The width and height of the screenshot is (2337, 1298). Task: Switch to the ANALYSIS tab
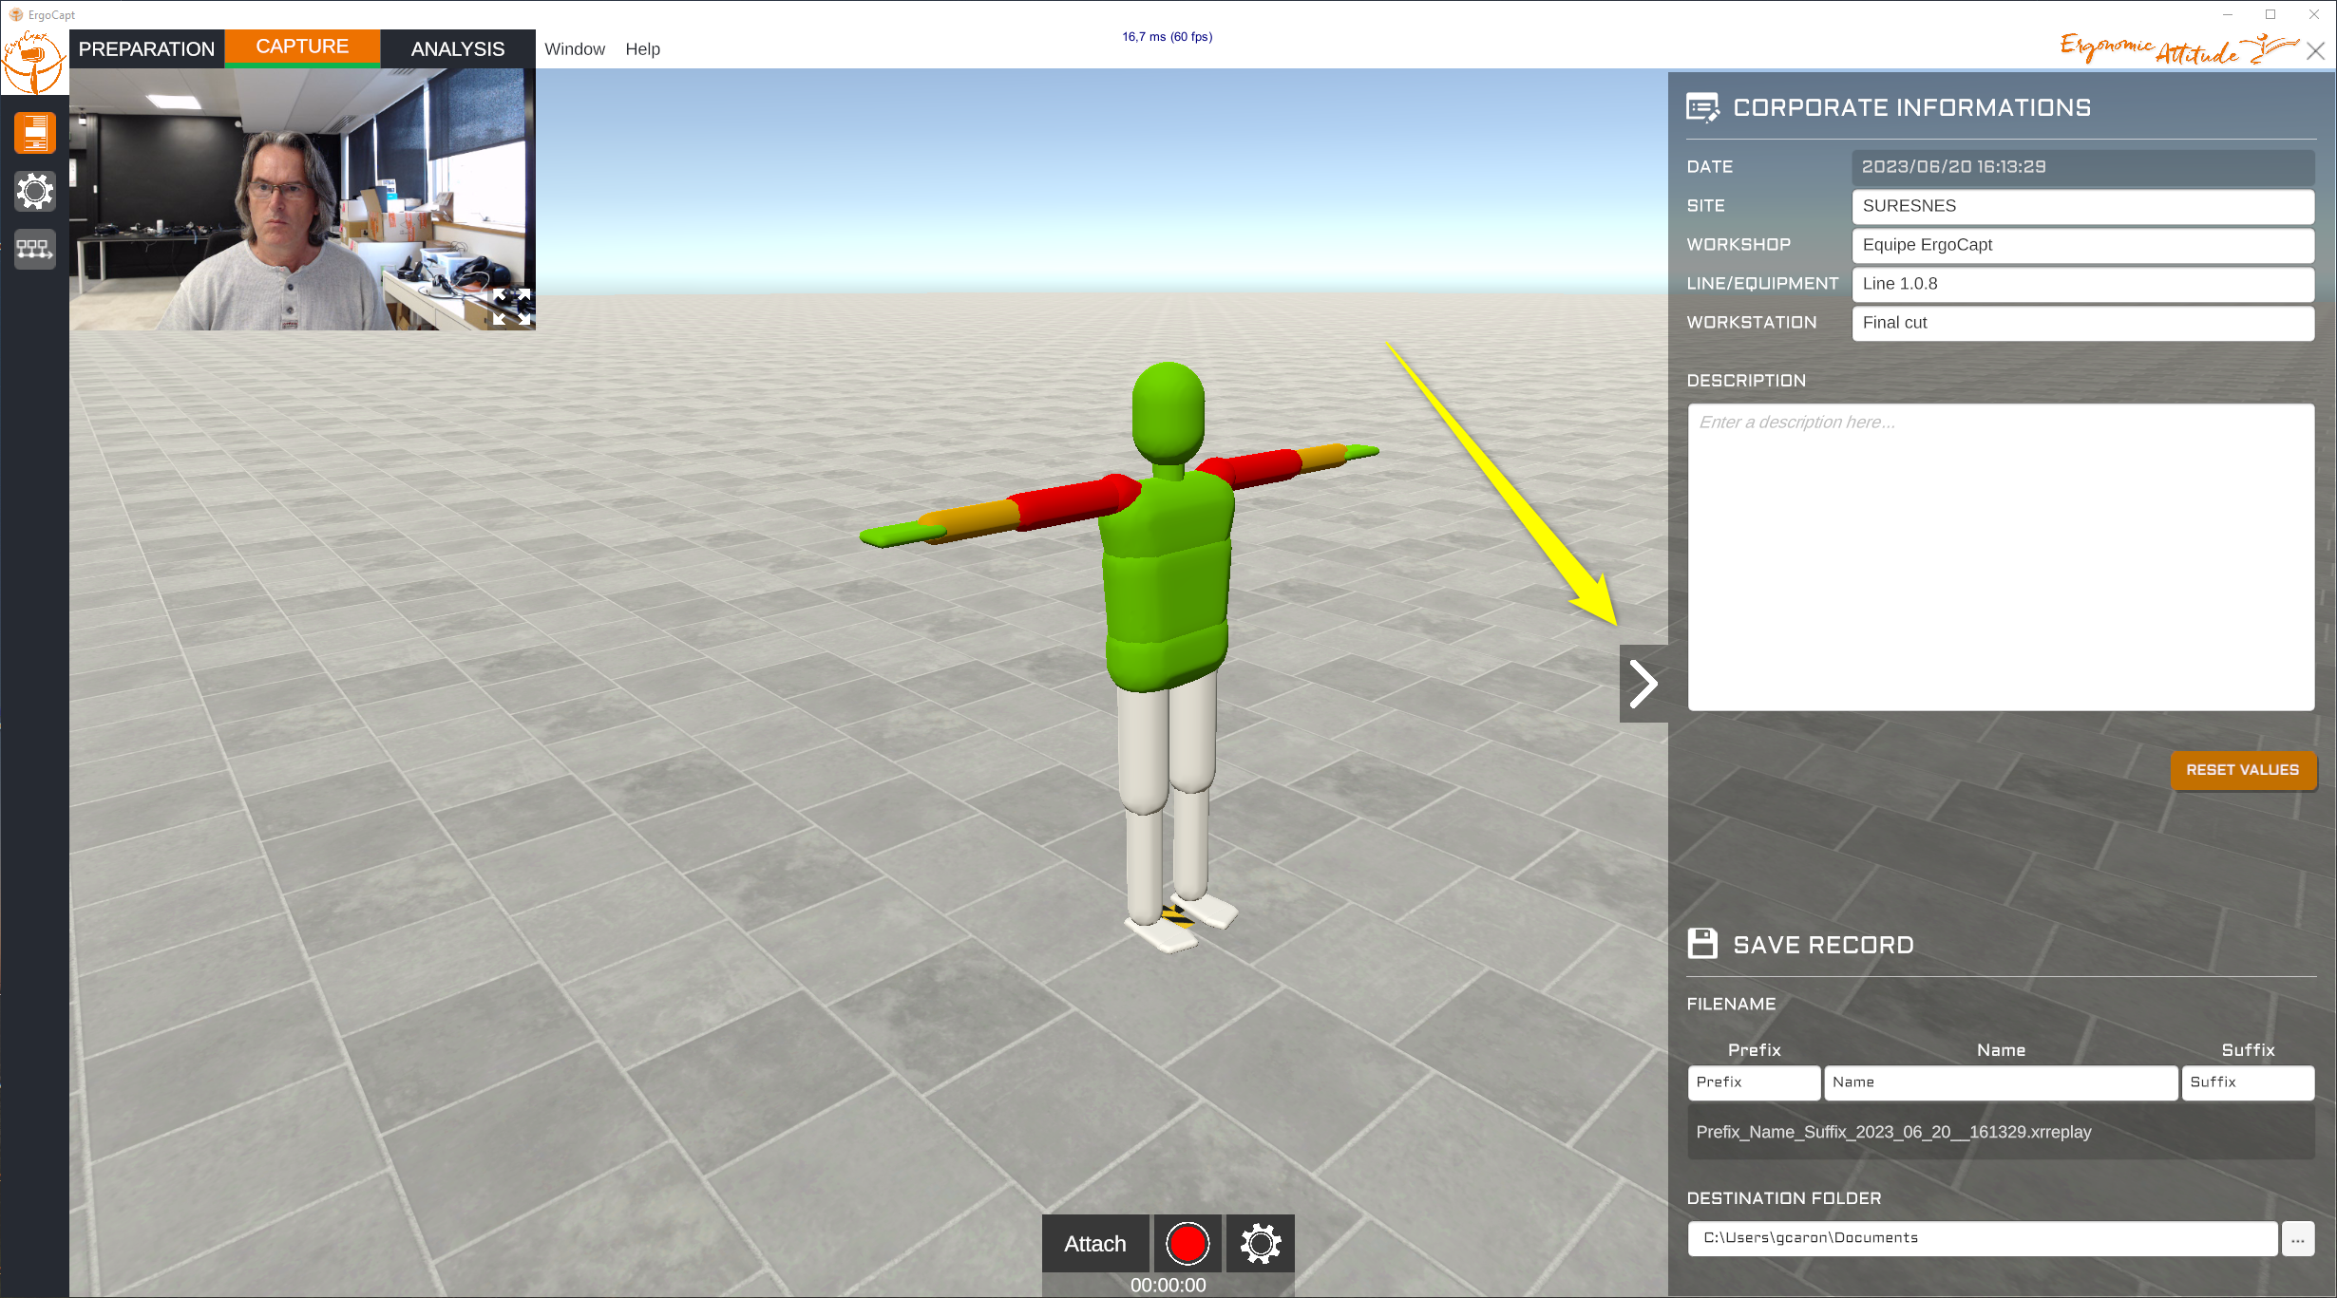pos(458,48)
